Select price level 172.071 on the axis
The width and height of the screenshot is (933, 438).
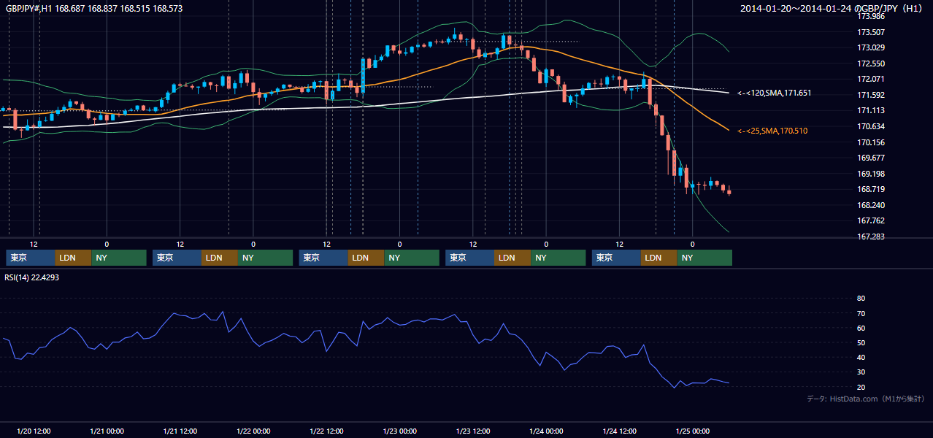pyautogui.click(x=871, y=79)
